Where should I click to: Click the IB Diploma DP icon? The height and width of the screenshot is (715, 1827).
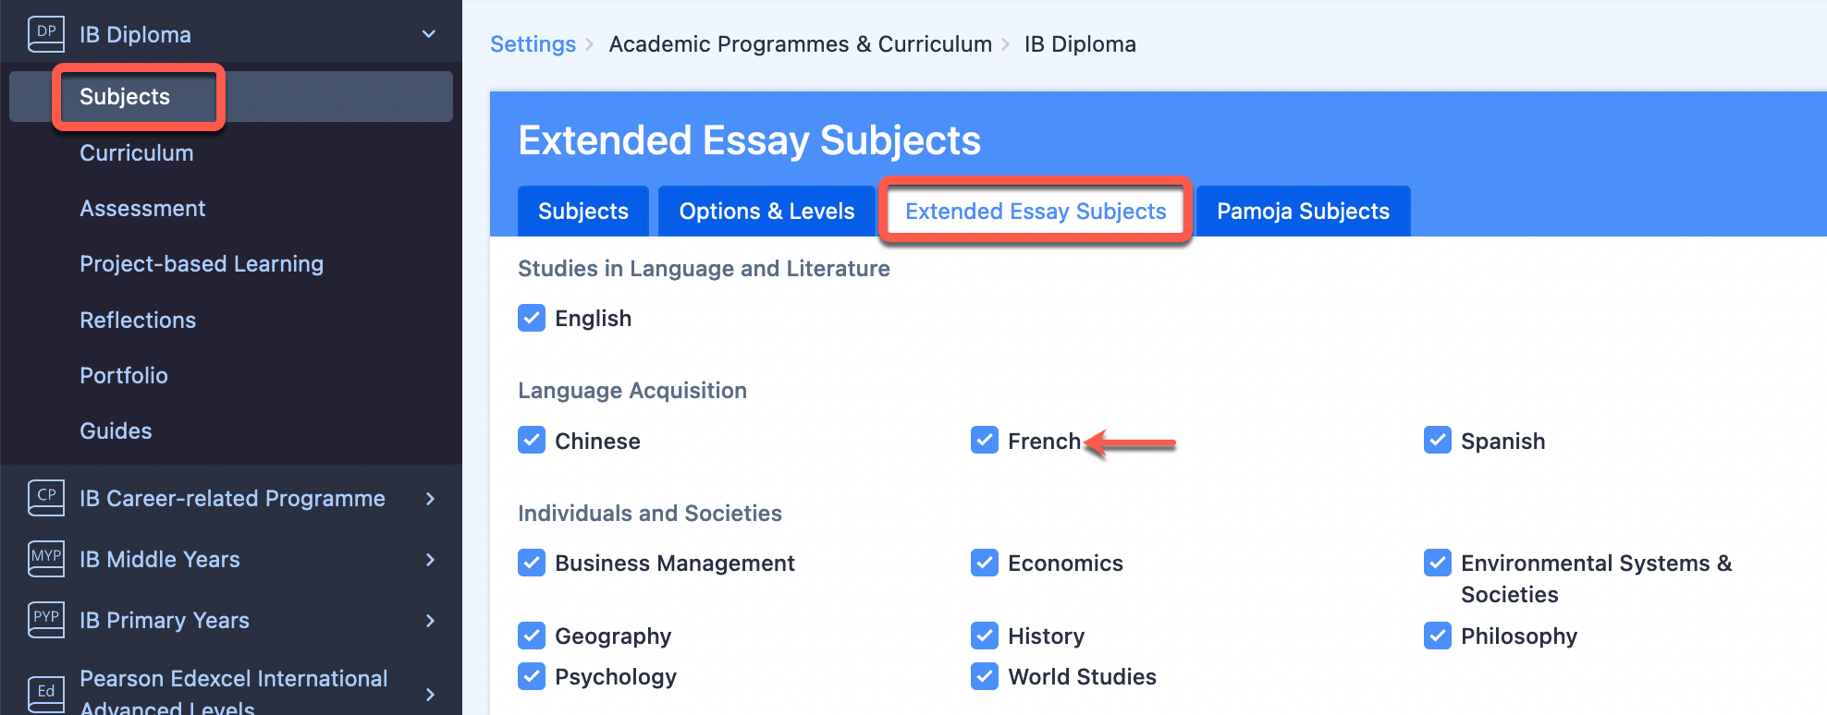[x=46, y=34]
